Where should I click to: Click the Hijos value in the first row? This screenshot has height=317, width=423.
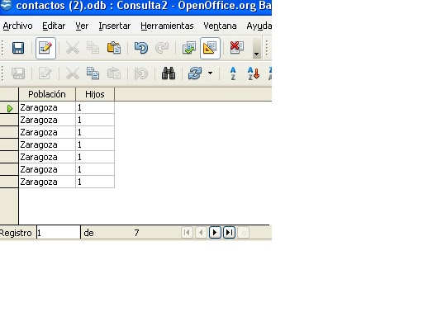(95, 107)
